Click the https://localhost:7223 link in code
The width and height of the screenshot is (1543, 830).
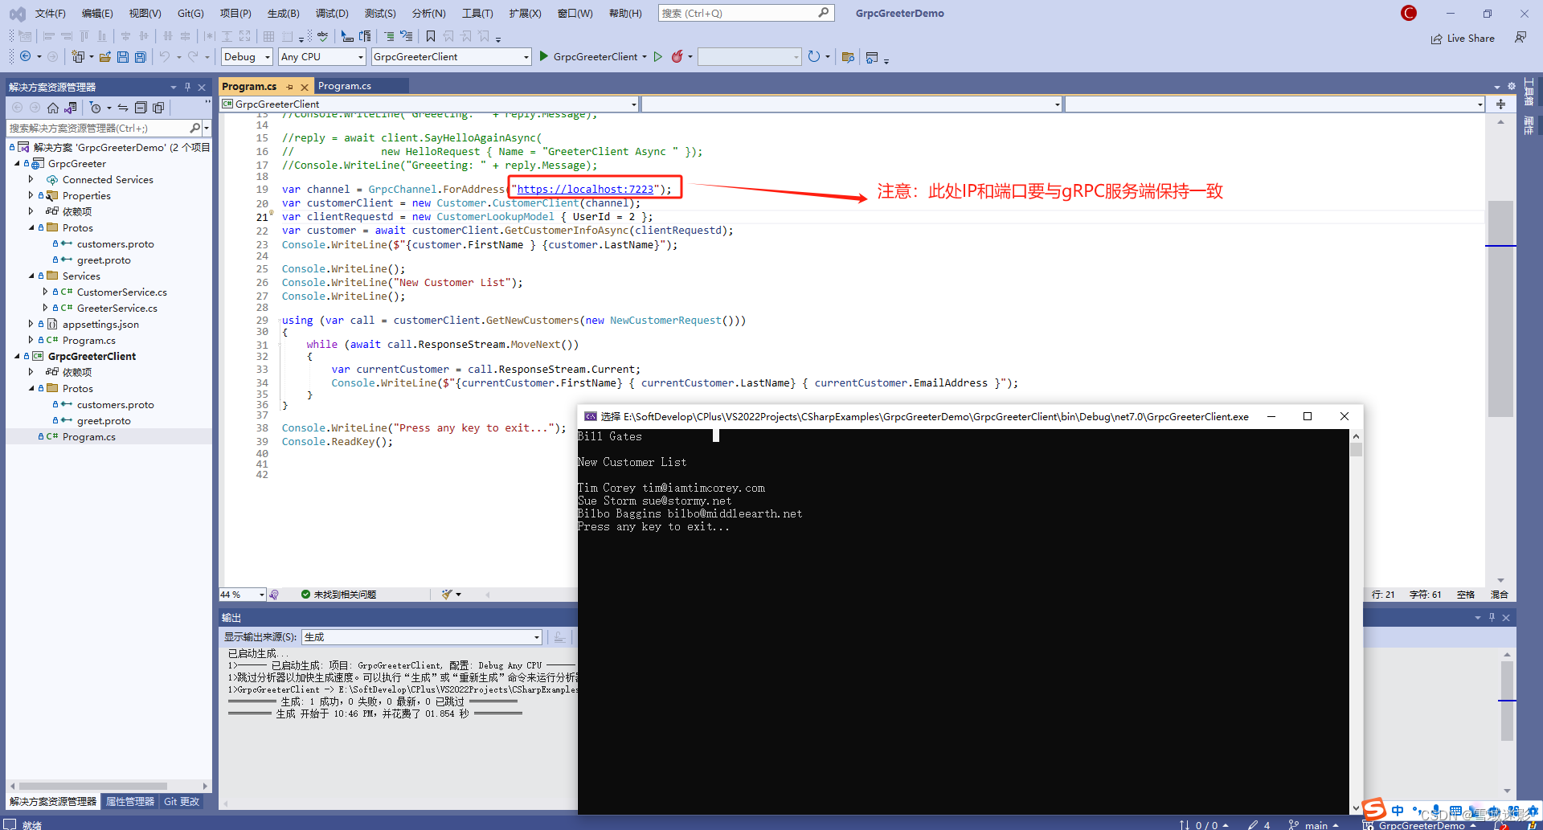(x=585, y=190)
